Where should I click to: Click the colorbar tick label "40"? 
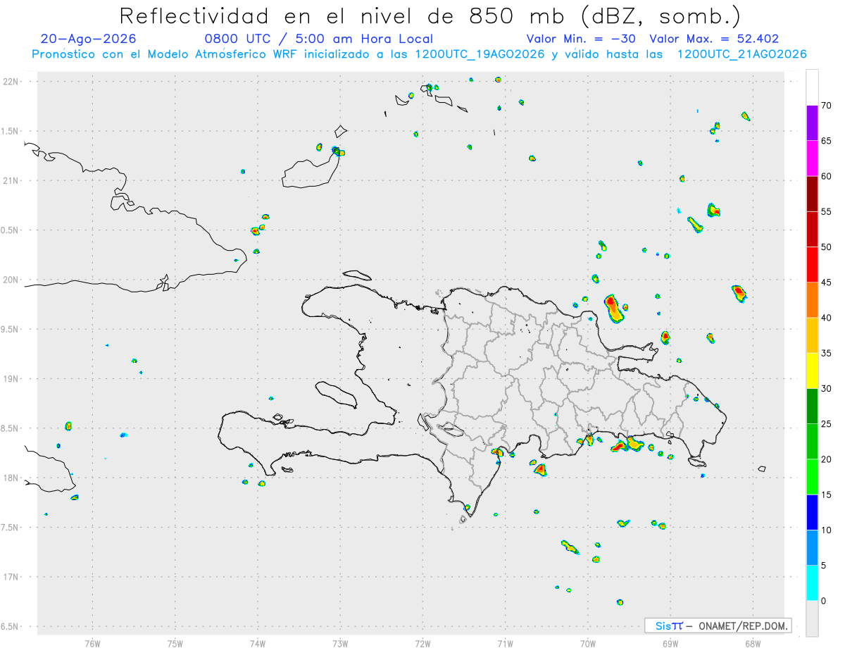[x=826, y=318]
